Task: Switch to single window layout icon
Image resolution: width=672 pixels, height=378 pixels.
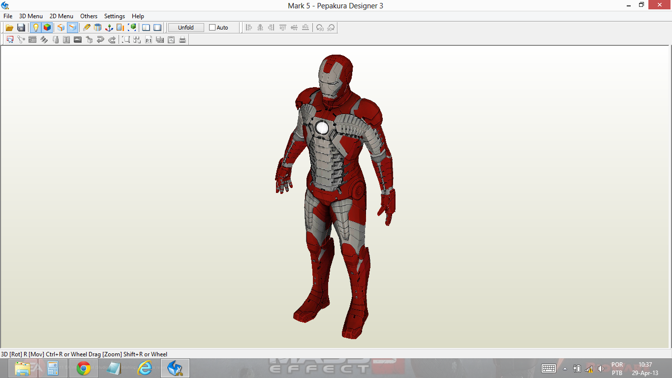Action: pos(157,28)
